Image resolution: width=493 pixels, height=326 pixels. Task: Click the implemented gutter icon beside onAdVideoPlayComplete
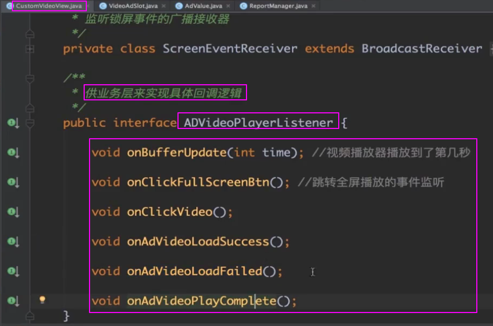pos(13,301)
